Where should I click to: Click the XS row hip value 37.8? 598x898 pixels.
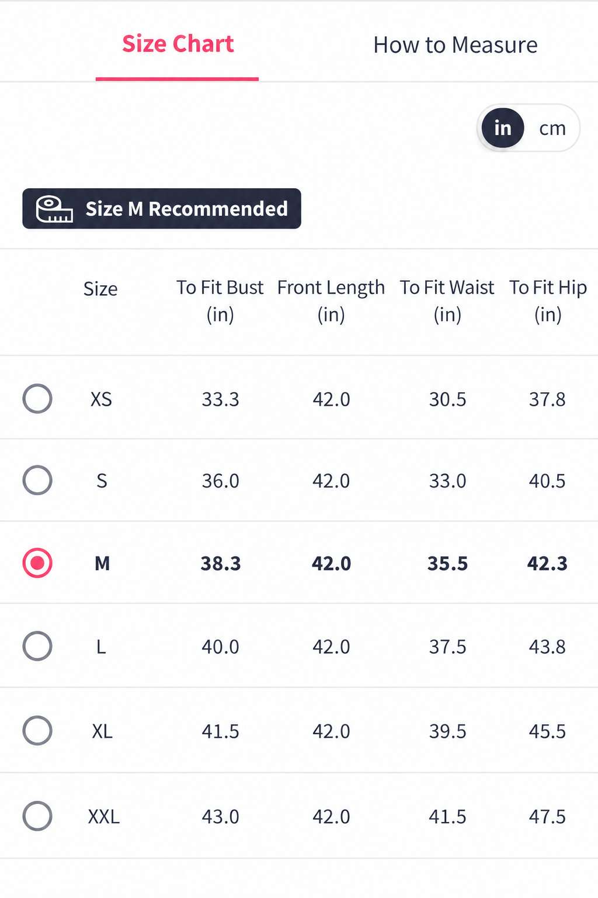547,399
